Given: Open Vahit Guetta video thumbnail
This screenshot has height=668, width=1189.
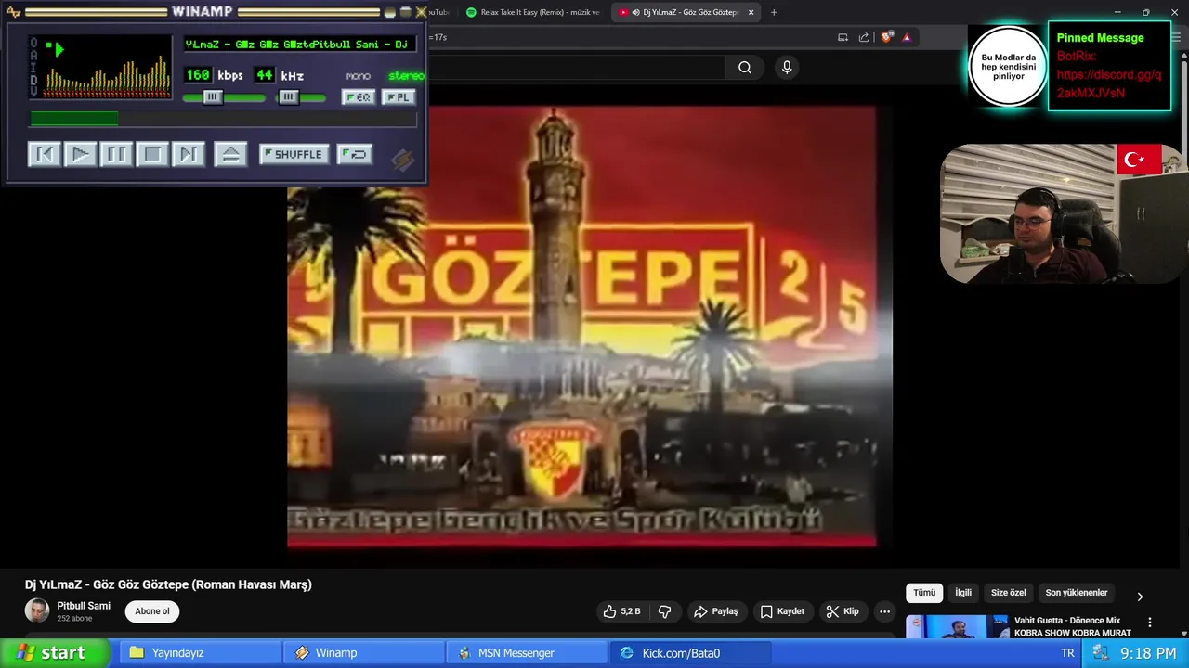Looking at the screenshot, I should [957, 627].
